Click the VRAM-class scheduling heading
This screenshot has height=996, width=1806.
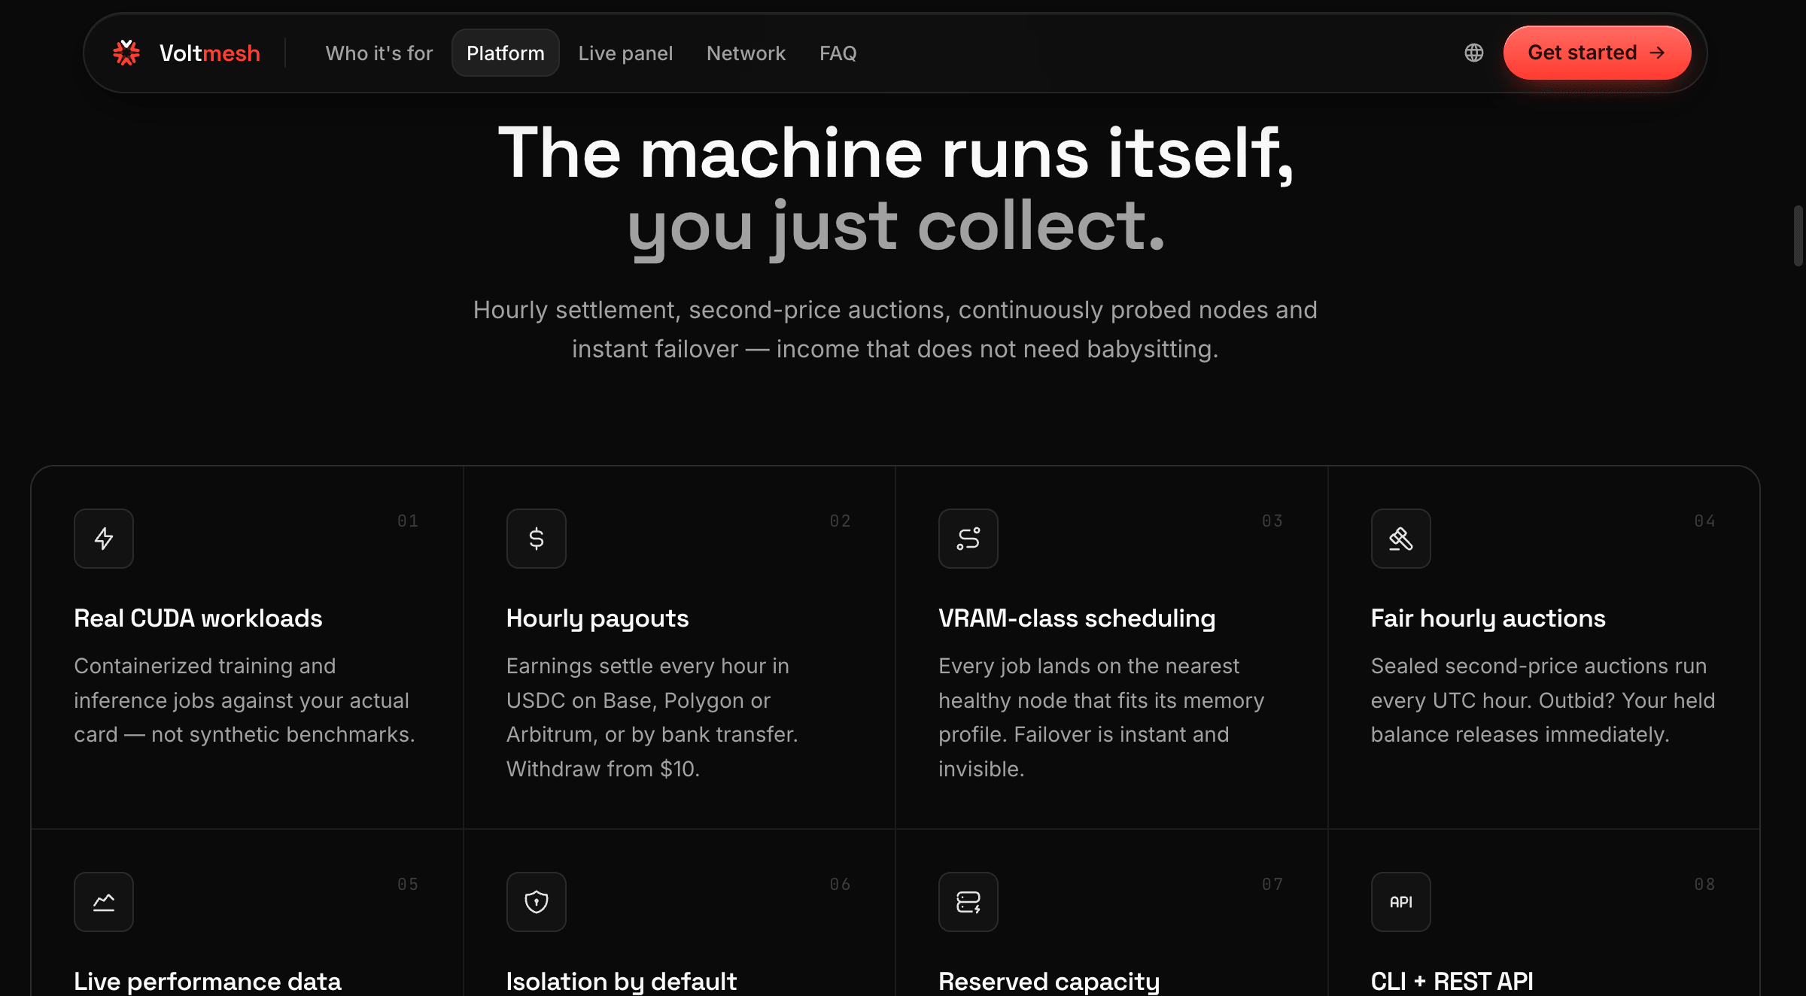1077,618
